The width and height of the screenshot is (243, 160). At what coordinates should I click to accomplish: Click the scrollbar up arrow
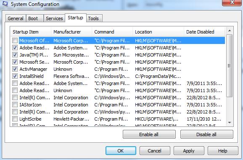tap(230, 31)
